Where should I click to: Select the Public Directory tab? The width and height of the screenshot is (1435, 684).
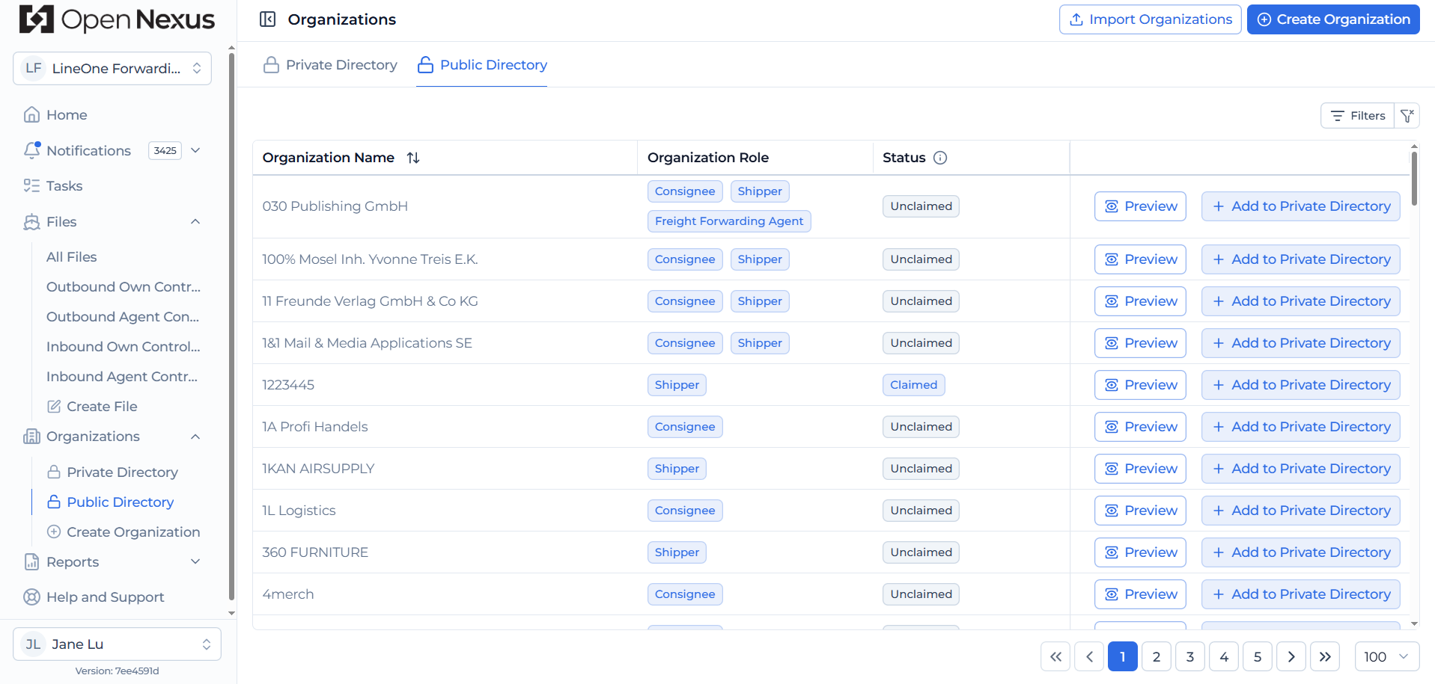[x=482, y=65]
